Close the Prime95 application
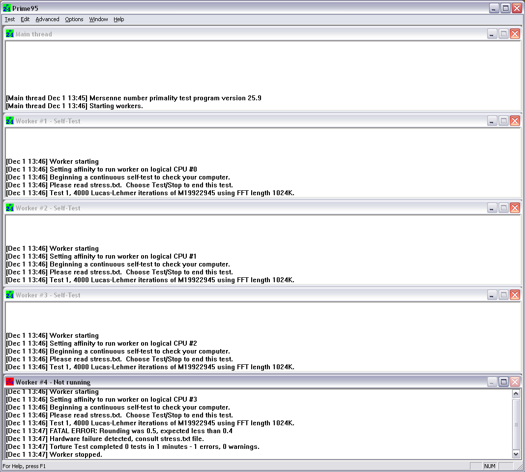 pos(517,8)
